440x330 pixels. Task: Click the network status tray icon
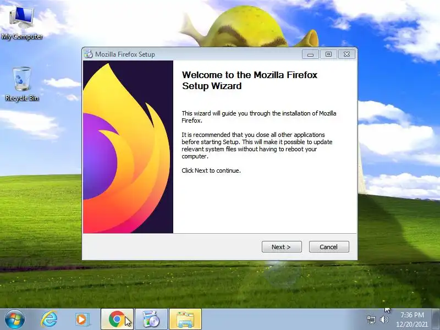[371, 320]
